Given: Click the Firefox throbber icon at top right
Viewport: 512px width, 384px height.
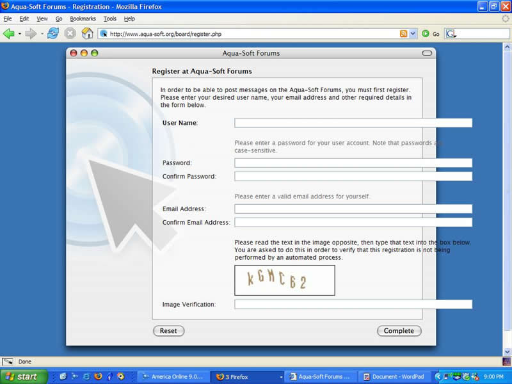Looking at the screenshot, I should click(506, 19).
